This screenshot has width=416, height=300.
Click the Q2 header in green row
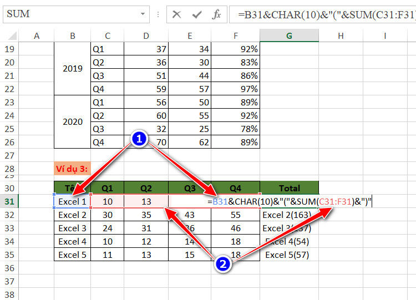tap(146, 188)
